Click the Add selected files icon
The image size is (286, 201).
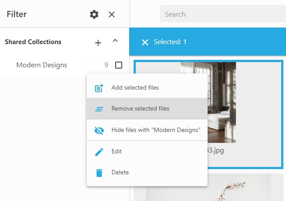[99, 88]
